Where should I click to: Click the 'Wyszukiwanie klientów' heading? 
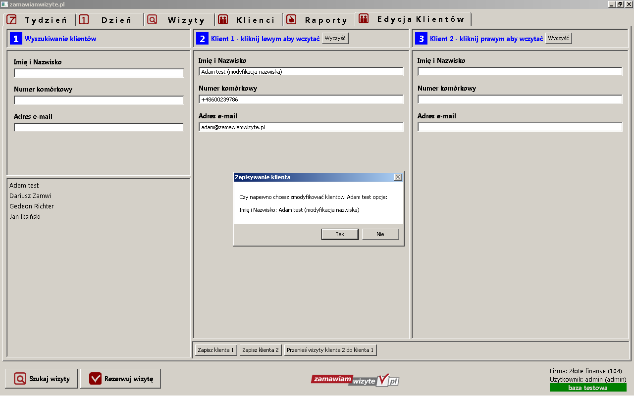[x=60, y=39]
